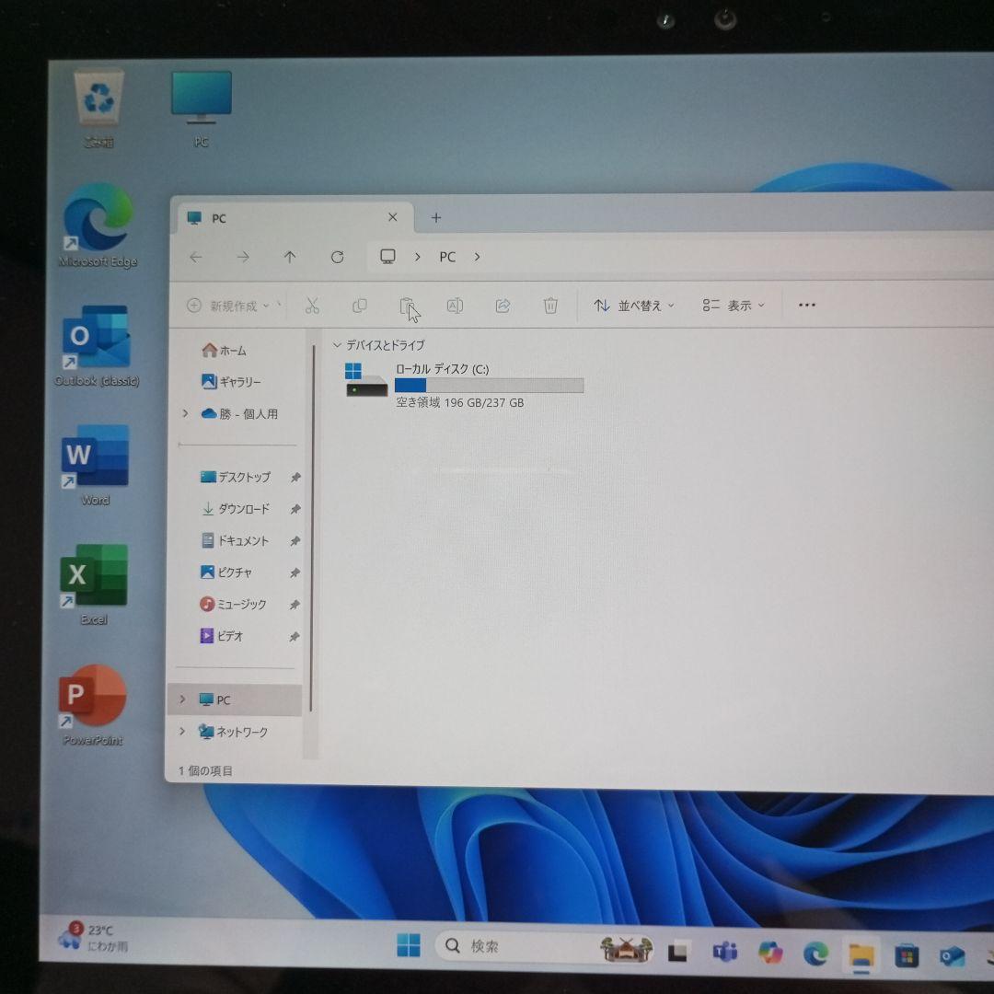The width and height of the screenshot is (994, 994).
Task: Close the PC tab
Action: pyautogui.click(x=392, y=217)
